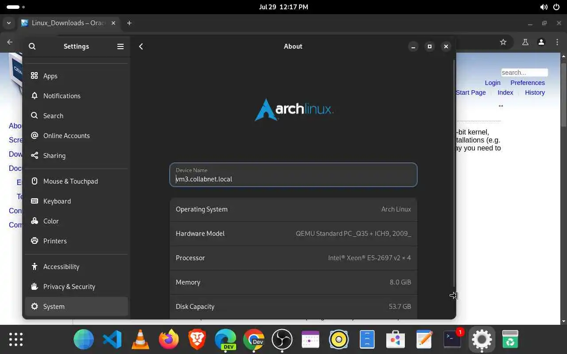Follow the Start Page link
Image resolution: width=567 pixels, height=354 pixels.
pyautogui.click(x=470, y=92)
